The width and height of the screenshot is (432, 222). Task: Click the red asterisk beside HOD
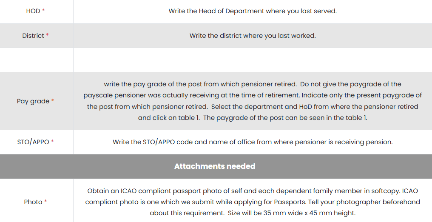[43, 11]
